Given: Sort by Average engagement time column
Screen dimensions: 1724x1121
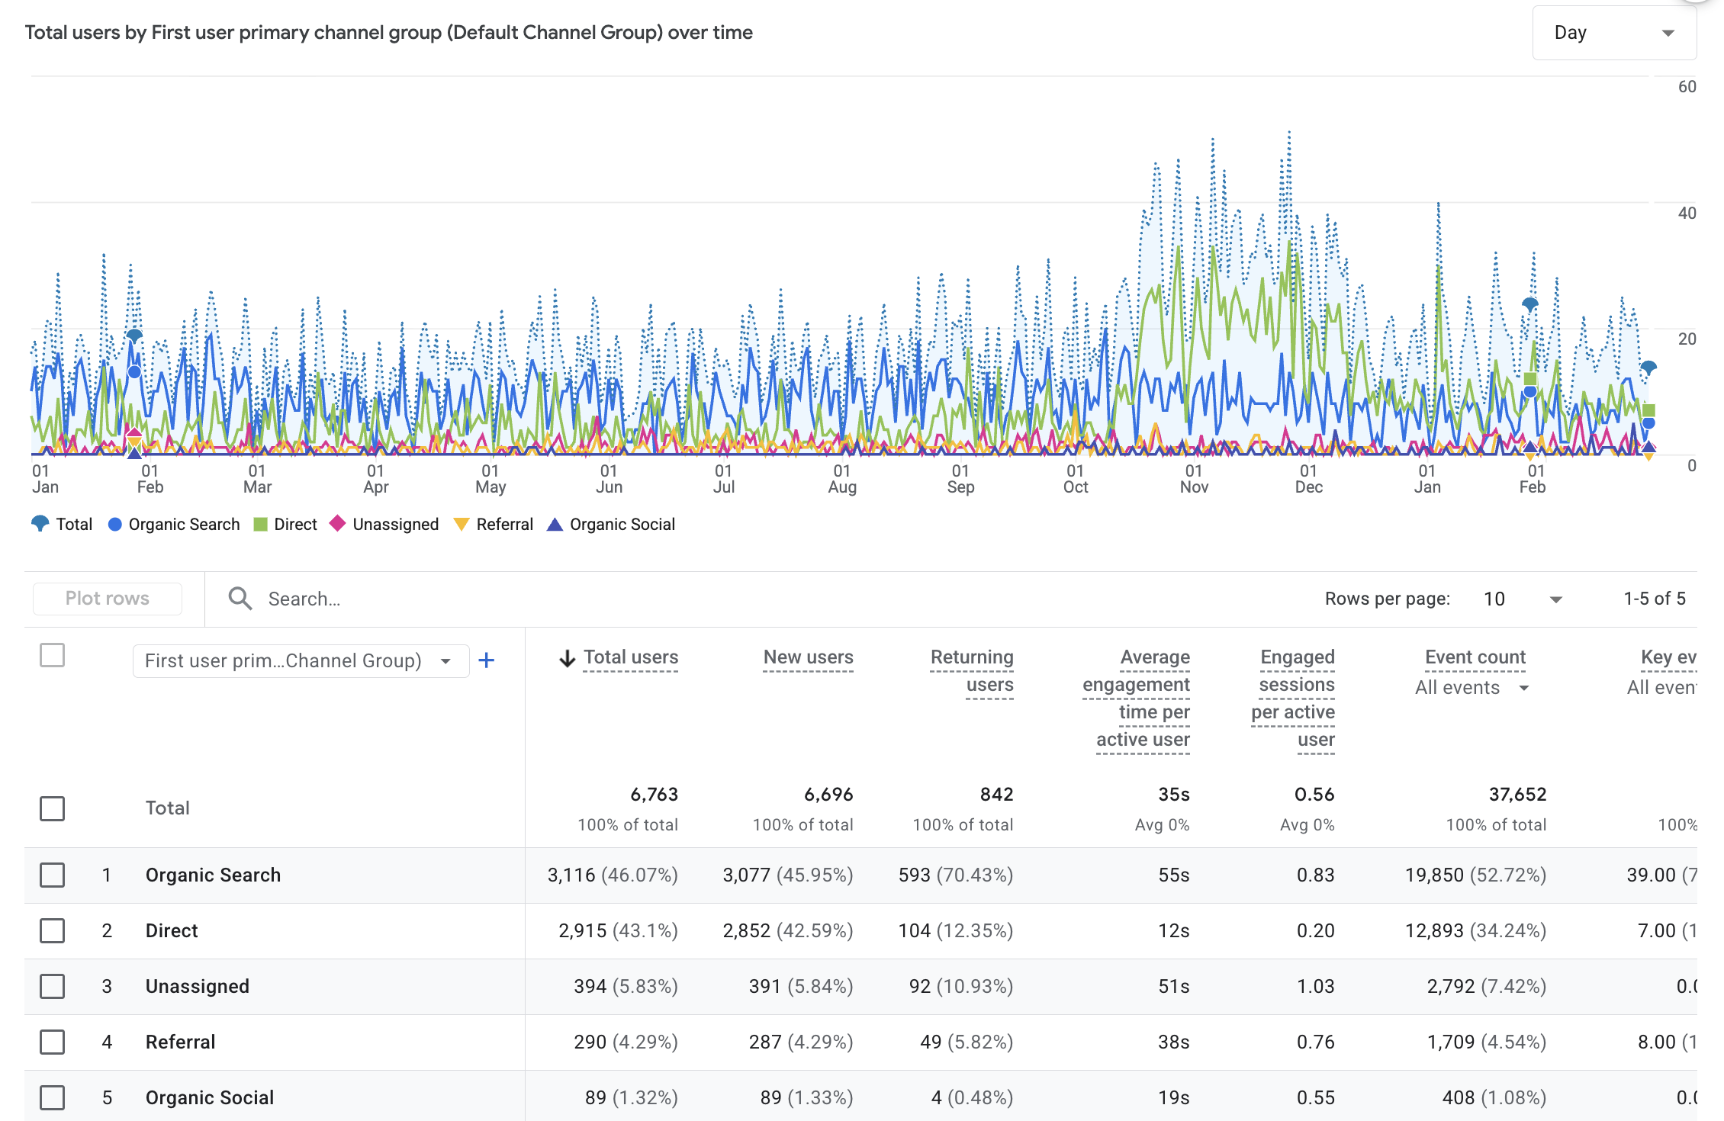Looking at the screenshot, I should pyautogui.click(x=1137, y=699).
